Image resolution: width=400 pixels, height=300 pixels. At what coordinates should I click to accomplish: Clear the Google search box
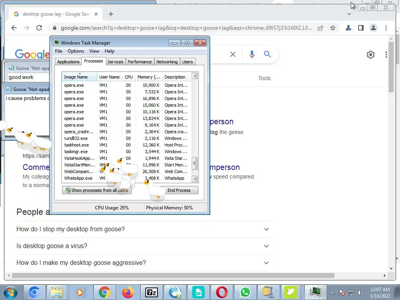233,54
